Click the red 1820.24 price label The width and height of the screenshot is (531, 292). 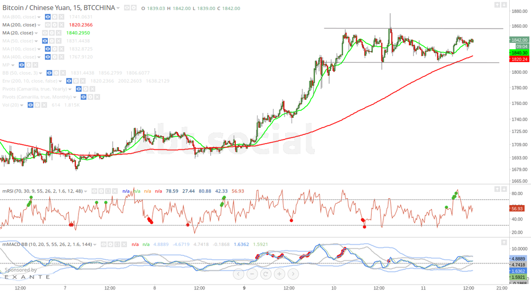pyautogui.click(x=518, y=60)
